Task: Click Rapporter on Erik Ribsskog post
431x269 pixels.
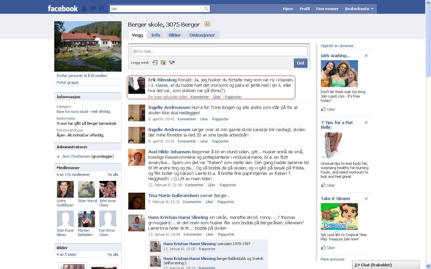Action: pos(233,97)
